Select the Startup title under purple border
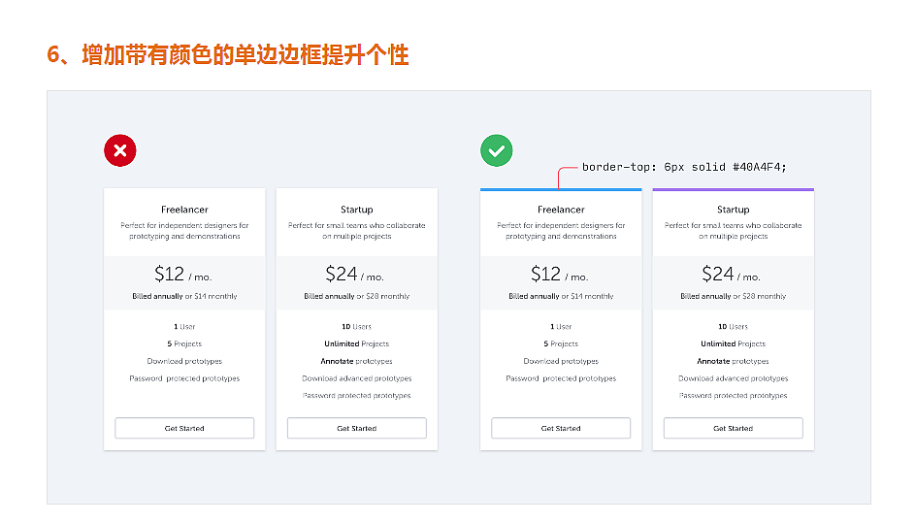This screenshot has width=915, height=522. [733, 210]
